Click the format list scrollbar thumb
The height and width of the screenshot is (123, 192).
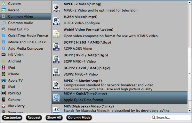click(x=189, y=73)
